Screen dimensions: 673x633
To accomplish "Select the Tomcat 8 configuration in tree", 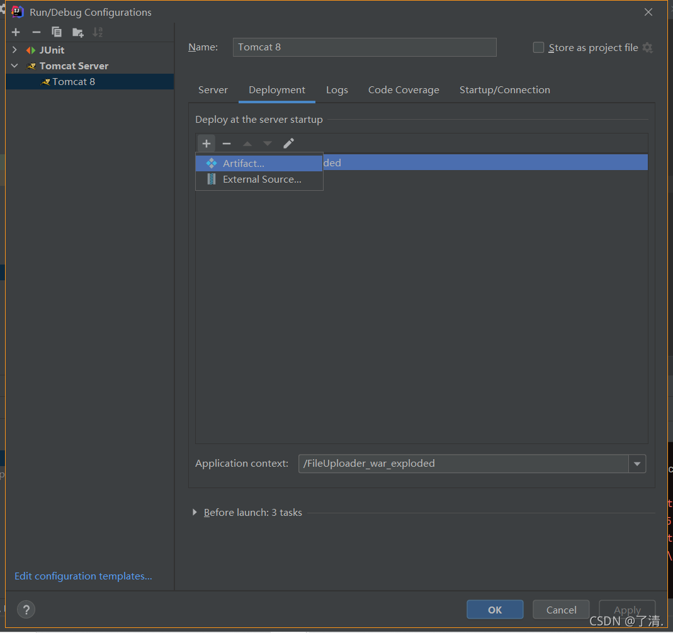I will [x=89, y=82].
